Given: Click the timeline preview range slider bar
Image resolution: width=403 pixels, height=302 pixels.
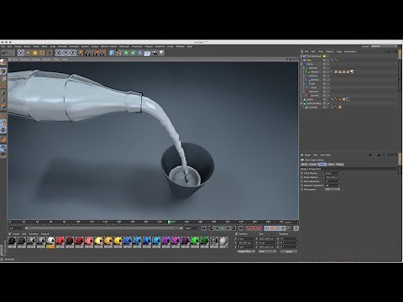Looking at the screenshot, I should click(104, 228).
